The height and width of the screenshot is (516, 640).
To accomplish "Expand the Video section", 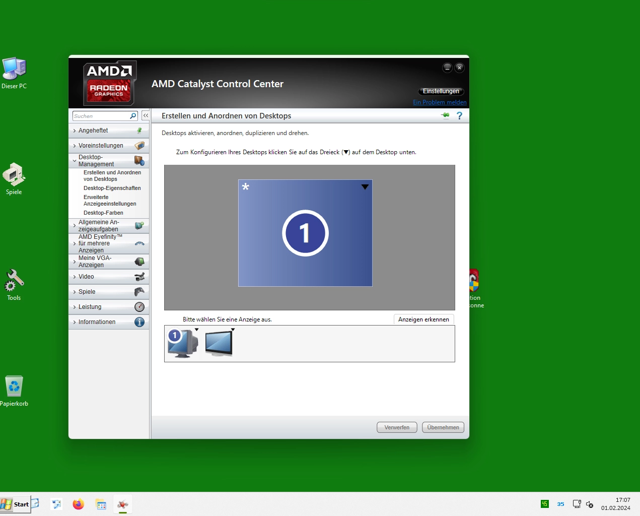I will (x=109, y=277).
